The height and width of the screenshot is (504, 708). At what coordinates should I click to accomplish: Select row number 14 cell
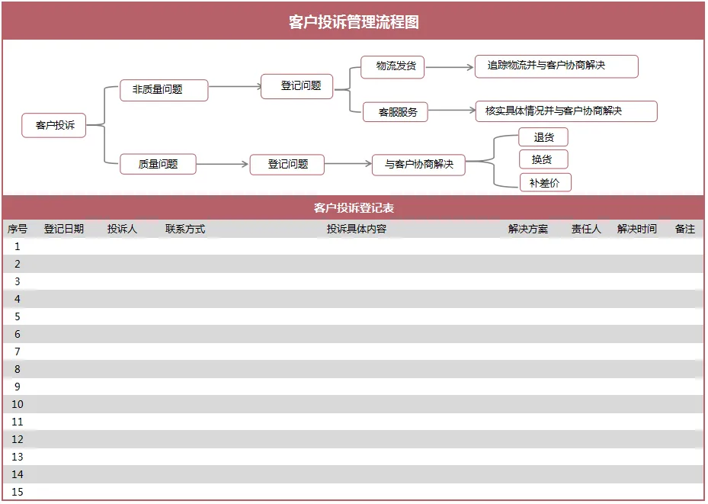point(18,475)
